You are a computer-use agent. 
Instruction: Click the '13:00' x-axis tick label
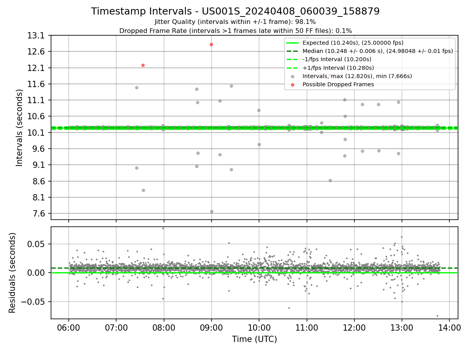(x=402, y=327)
